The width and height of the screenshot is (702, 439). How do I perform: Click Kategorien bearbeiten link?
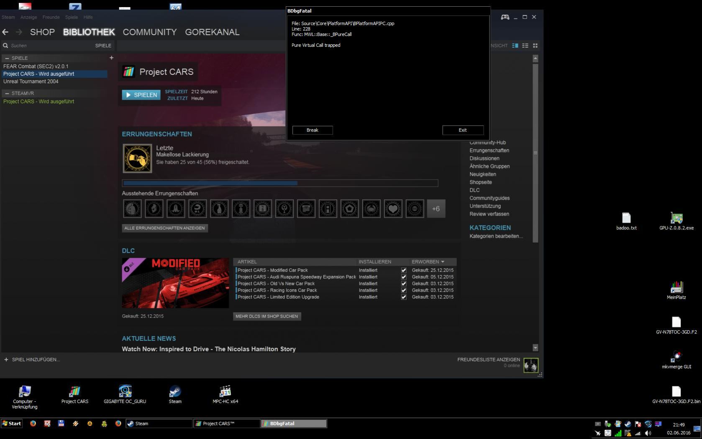pos(496,236)
